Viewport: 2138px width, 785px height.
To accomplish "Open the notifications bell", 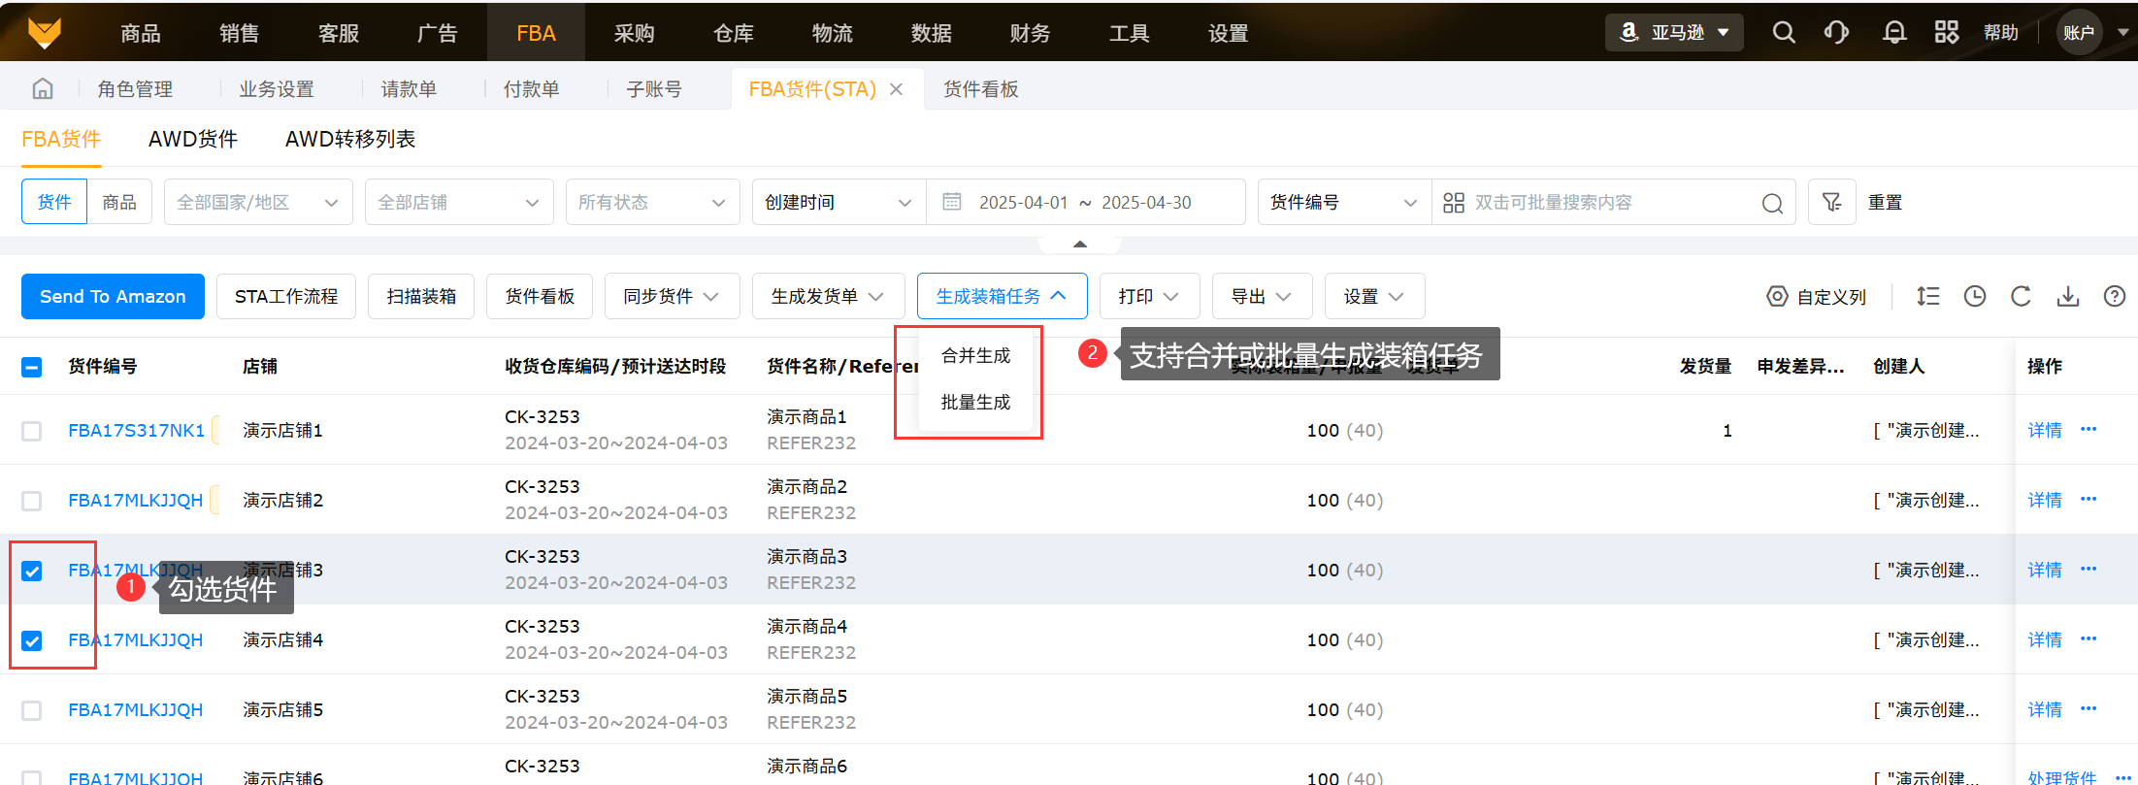I will (x=1893, y=33).
